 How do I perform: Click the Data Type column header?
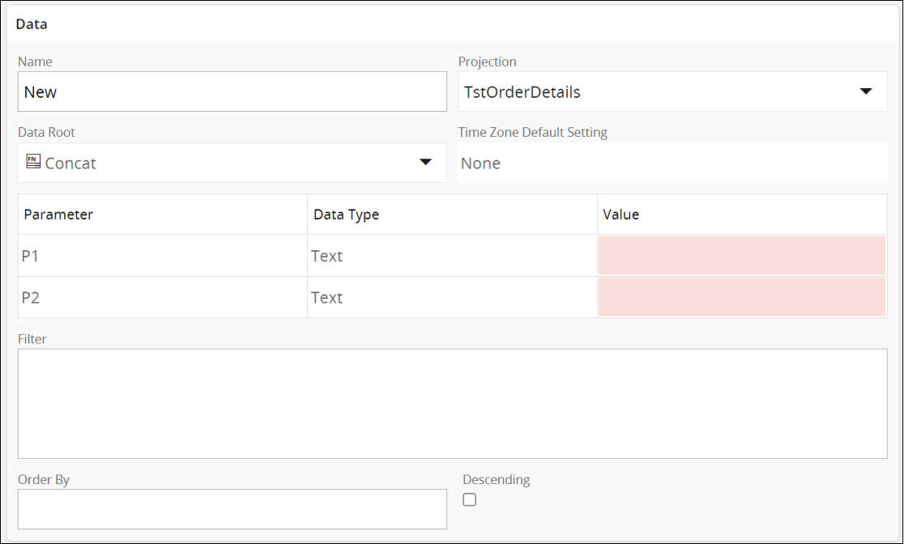pyautogui.click(x=346, y=215)
